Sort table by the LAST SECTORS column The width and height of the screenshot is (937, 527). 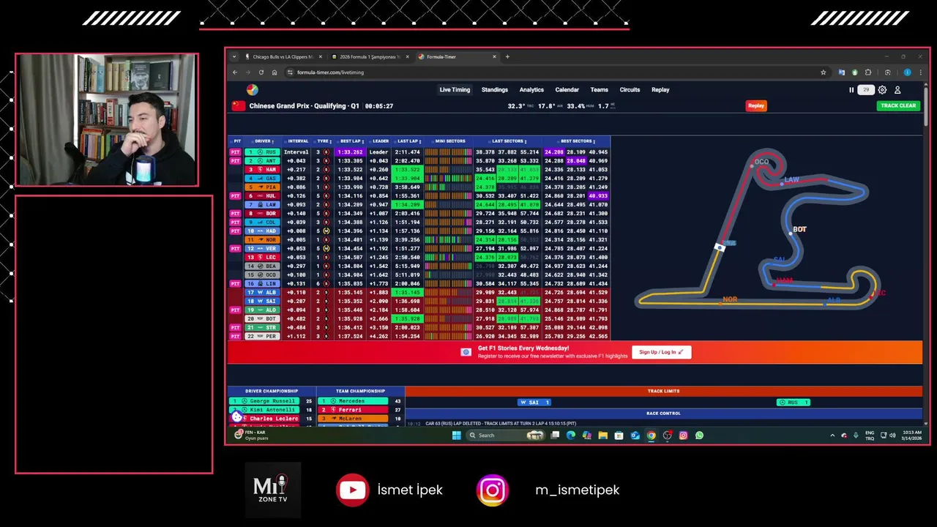click(509, 141)
